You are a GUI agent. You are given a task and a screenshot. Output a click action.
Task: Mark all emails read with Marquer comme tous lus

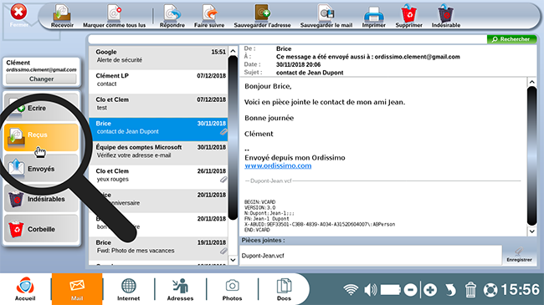tap(114, 16)
